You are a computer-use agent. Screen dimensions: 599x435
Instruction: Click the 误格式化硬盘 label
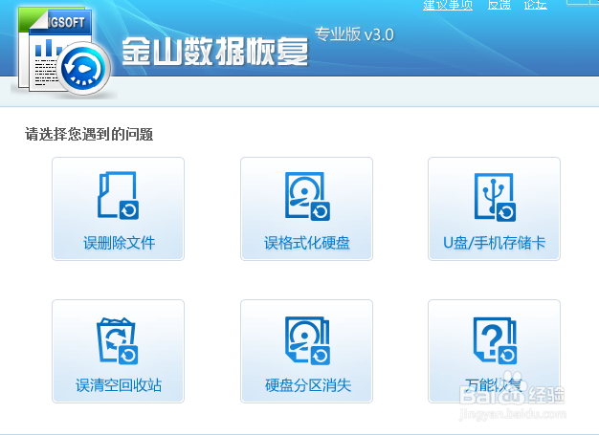click(307, 243)
